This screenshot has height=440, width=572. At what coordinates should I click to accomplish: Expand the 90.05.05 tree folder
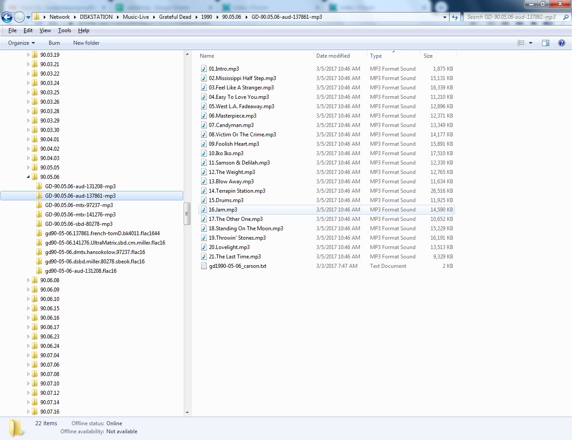tap(28, 168)
